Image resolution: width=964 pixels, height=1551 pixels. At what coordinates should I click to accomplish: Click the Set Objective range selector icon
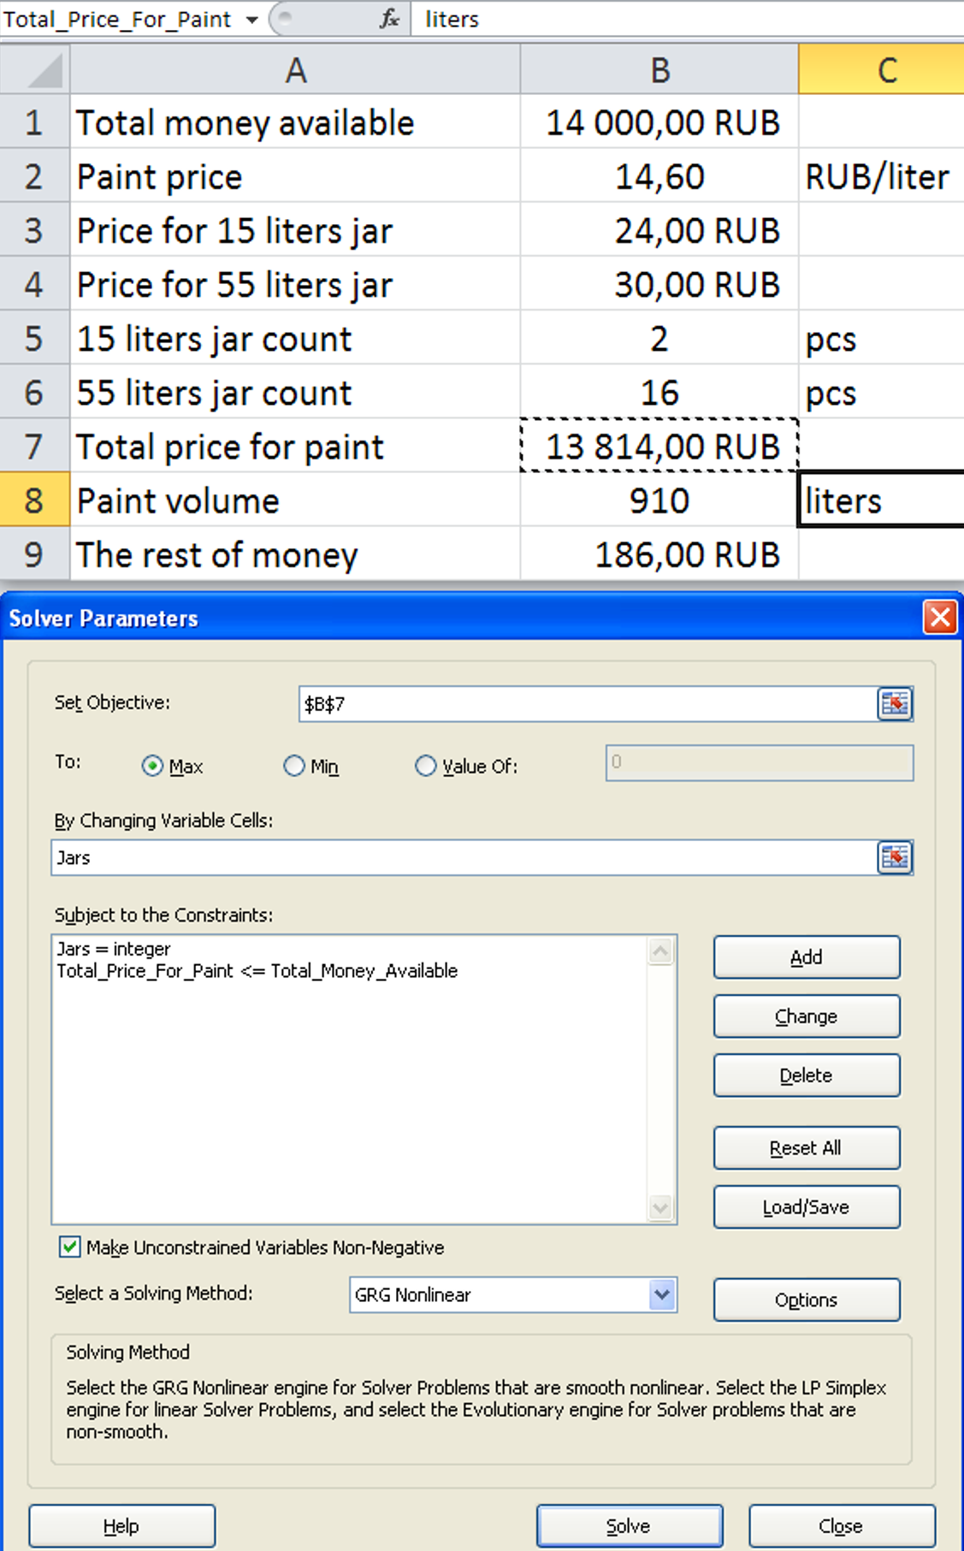(x=895, y=704)
